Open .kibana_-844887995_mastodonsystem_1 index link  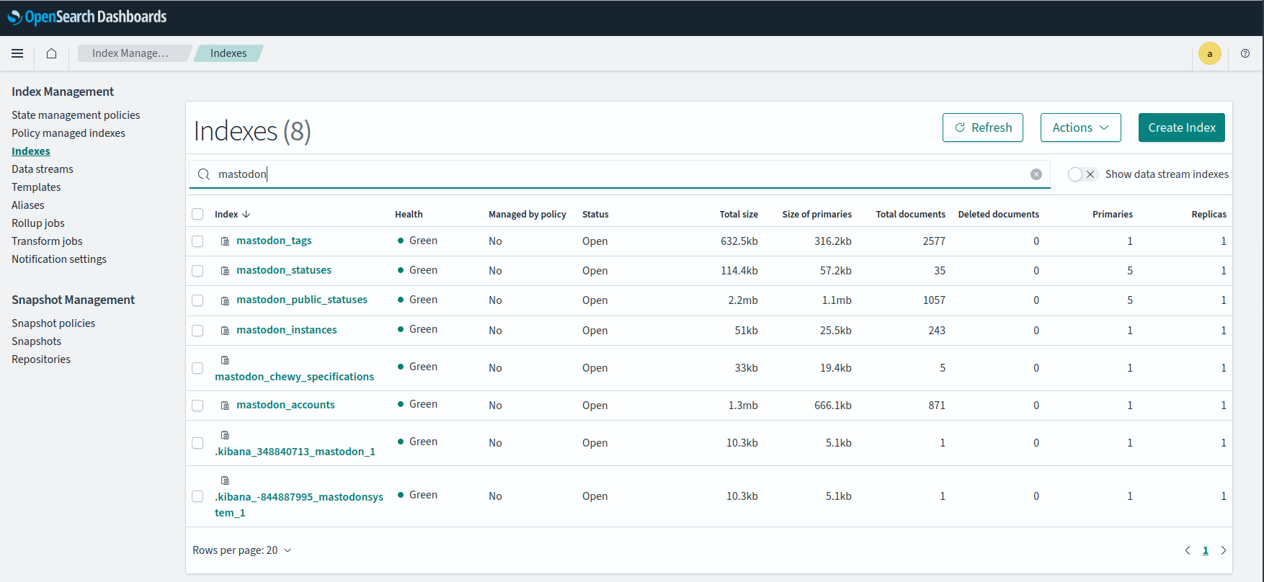click(299, 505)
